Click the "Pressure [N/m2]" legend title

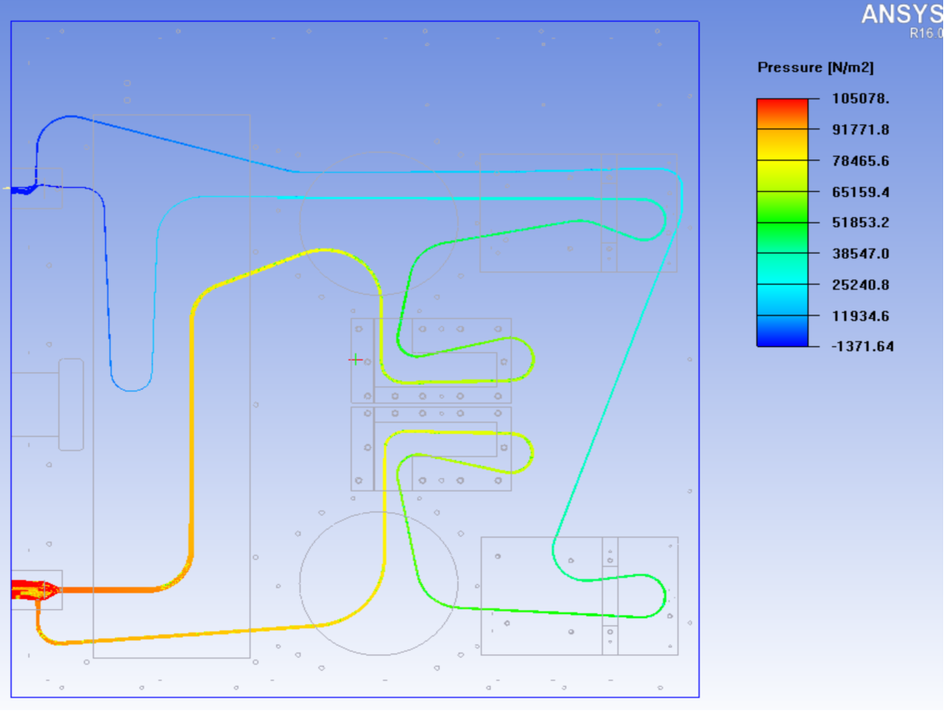point(815,68)
